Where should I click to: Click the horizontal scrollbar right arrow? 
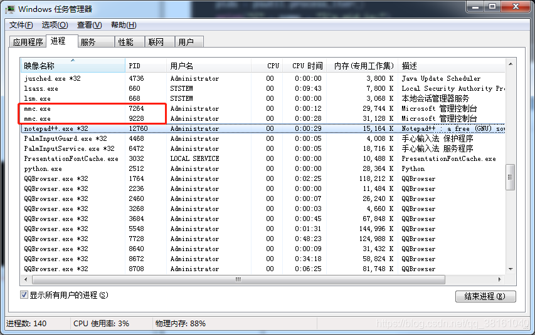[499, 279]
